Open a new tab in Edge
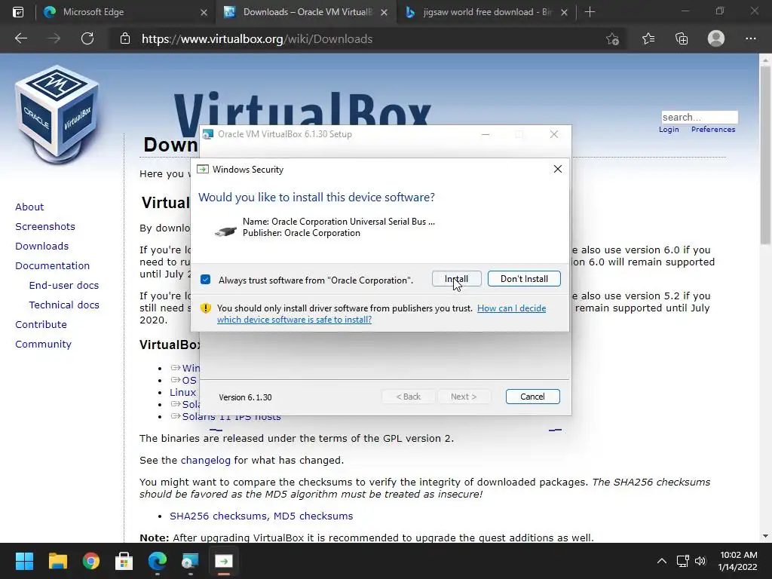The height and width of the screenshot is (579, 772). [x=590, y=12]
